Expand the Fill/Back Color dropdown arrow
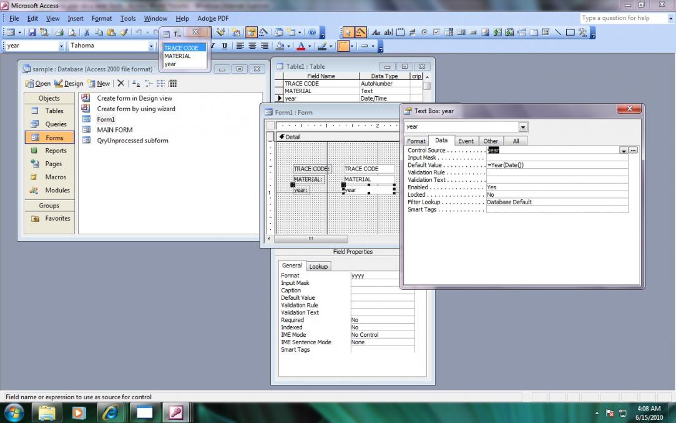 288,46
